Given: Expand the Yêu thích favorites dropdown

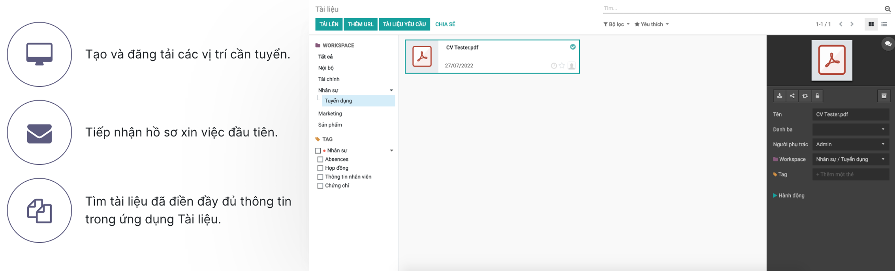Looking at the screenshot, I should coord(652,24).
